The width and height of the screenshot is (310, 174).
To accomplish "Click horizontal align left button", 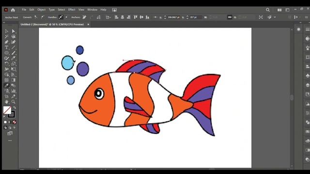I will 116,17.
